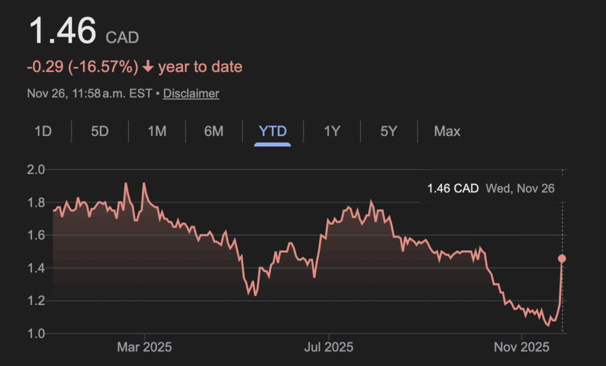
Task: Show the 1M price history
Action: coord(157,131)
